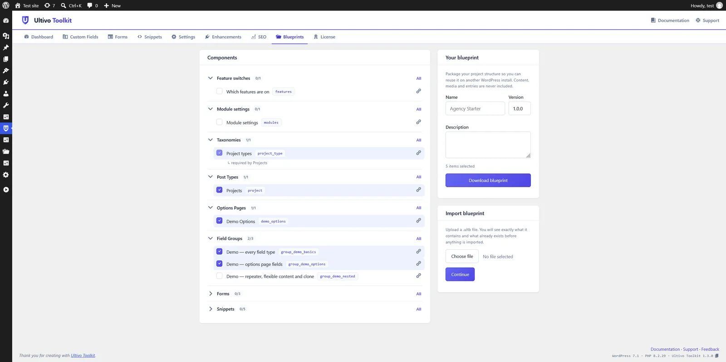The width and height of the screenshot is (726, 362).
Task: Click the Description text area
Action: pyautogui.click(x=488, y=145)
